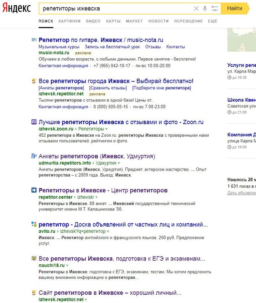This screenshot has height=303, width=256.
Task: Switch to the Карты tab
Action: (x=113, y=21)
